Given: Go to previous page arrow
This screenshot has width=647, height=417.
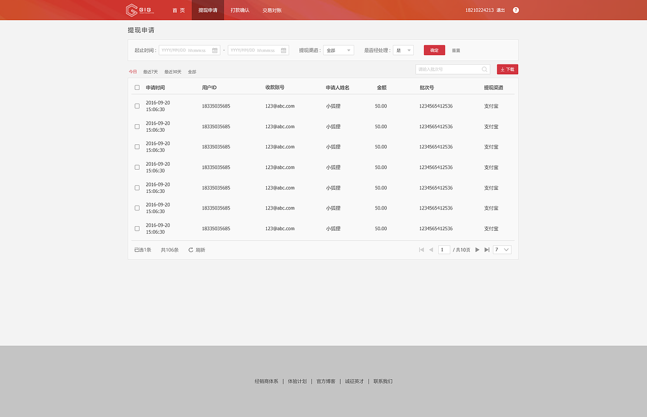Looking at the screenshot, I should (431, 250).
